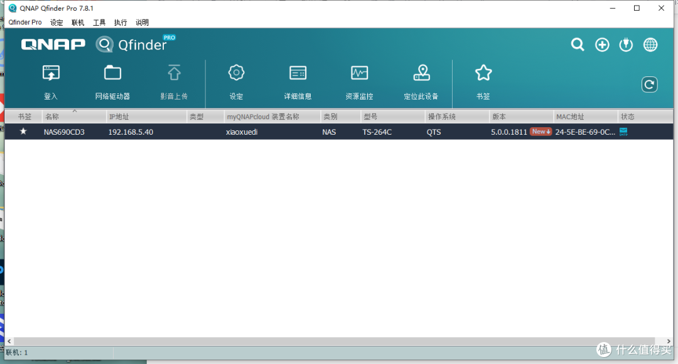Open the 设定 menu in menu bar
678x364 pixels.
[56, 23]
